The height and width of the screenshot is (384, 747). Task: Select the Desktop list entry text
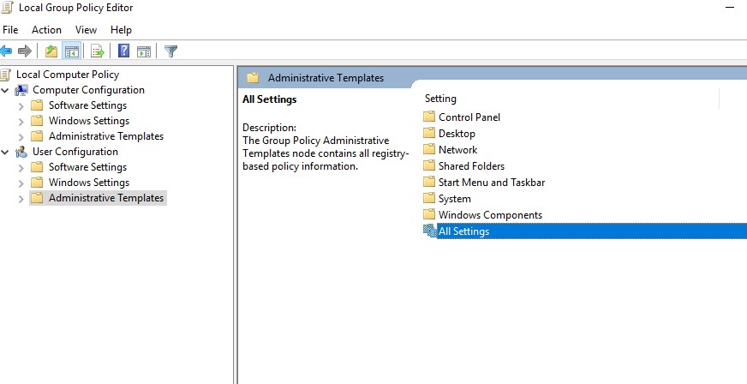tap(457, 134)
